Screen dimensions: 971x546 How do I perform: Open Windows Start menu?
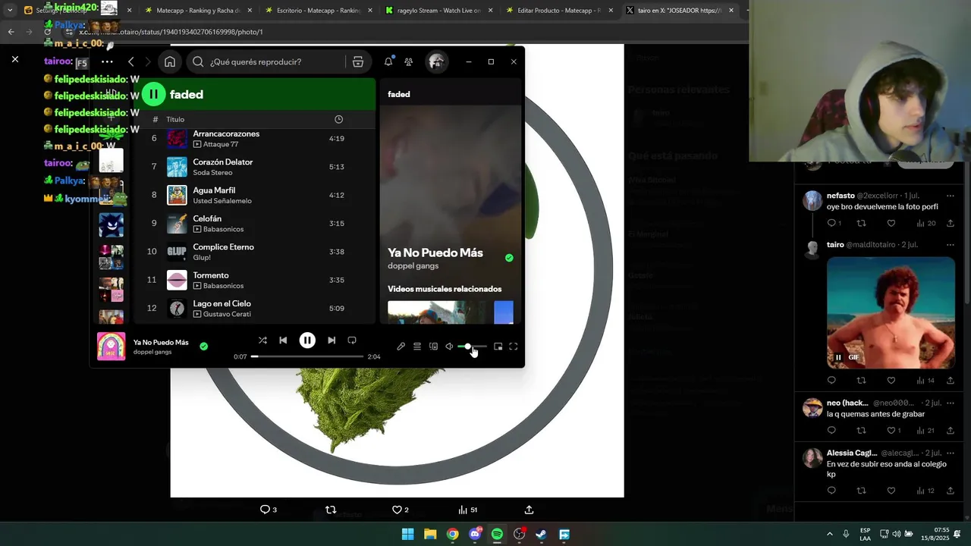point(408,534)
